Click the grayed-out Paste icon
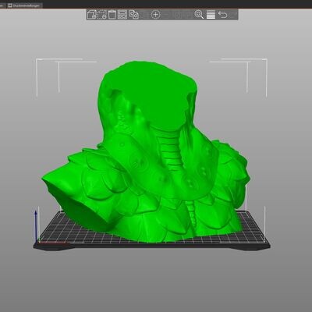This screenshot has height=312, width=312. [x=144, y=15]
